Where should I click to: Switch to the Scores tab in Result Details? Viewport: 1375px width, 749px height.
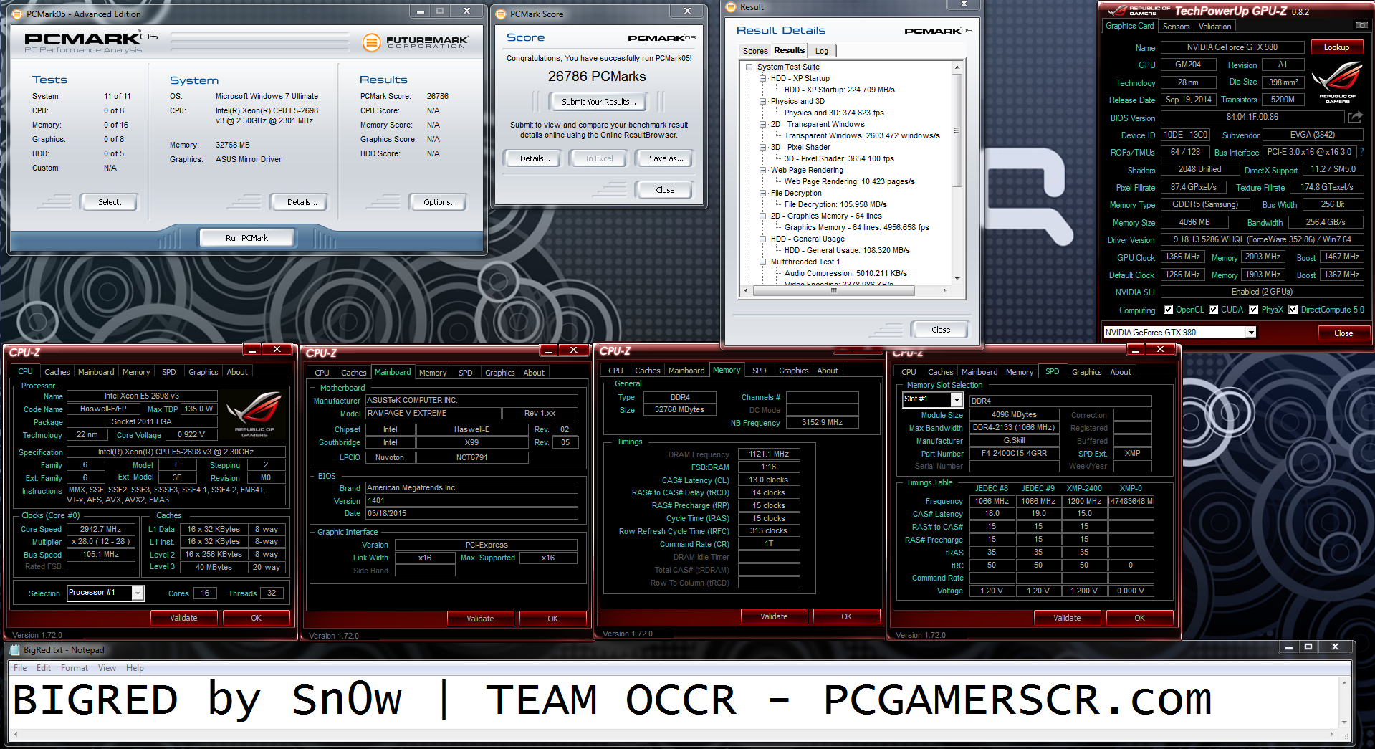(x=755, y=51)
